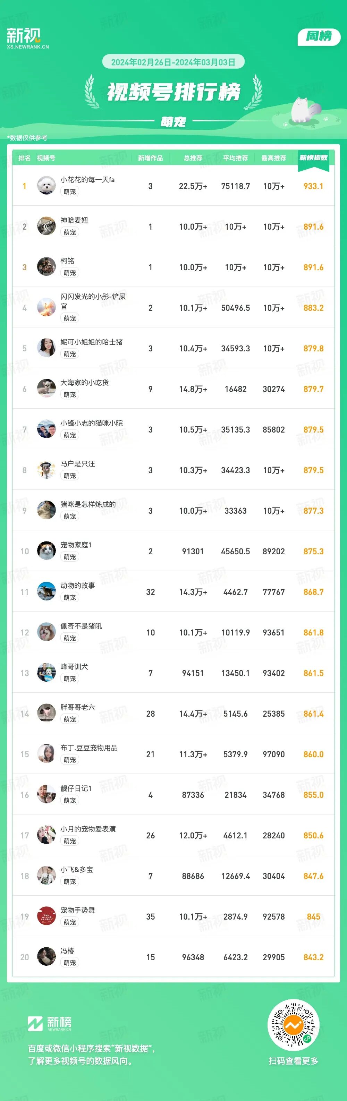Click the 新视 logo at top left
Viewport: 347px width, 1101px height.
point(27,38)
